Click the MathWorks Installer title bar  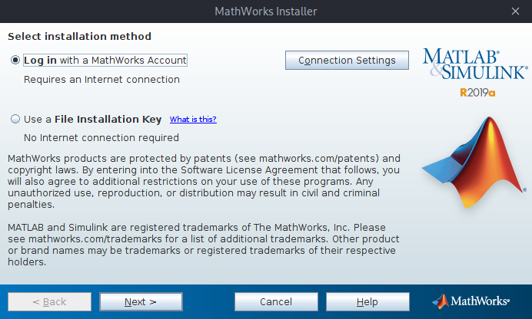[x=266, y=12]
